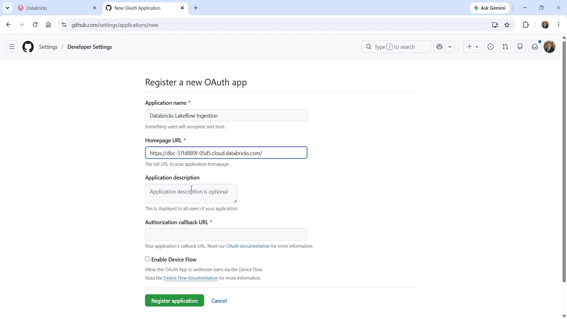Click the 'Application description' label

(x=172, y=178)
